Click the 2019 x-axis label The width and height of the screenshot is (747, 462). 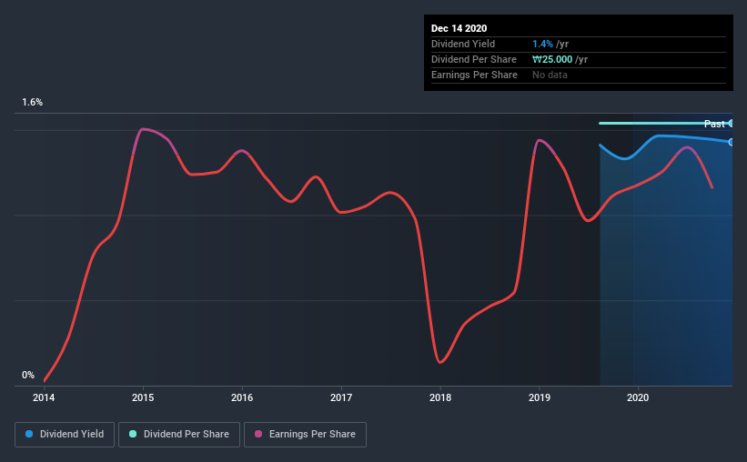click(x=540, y=397)
